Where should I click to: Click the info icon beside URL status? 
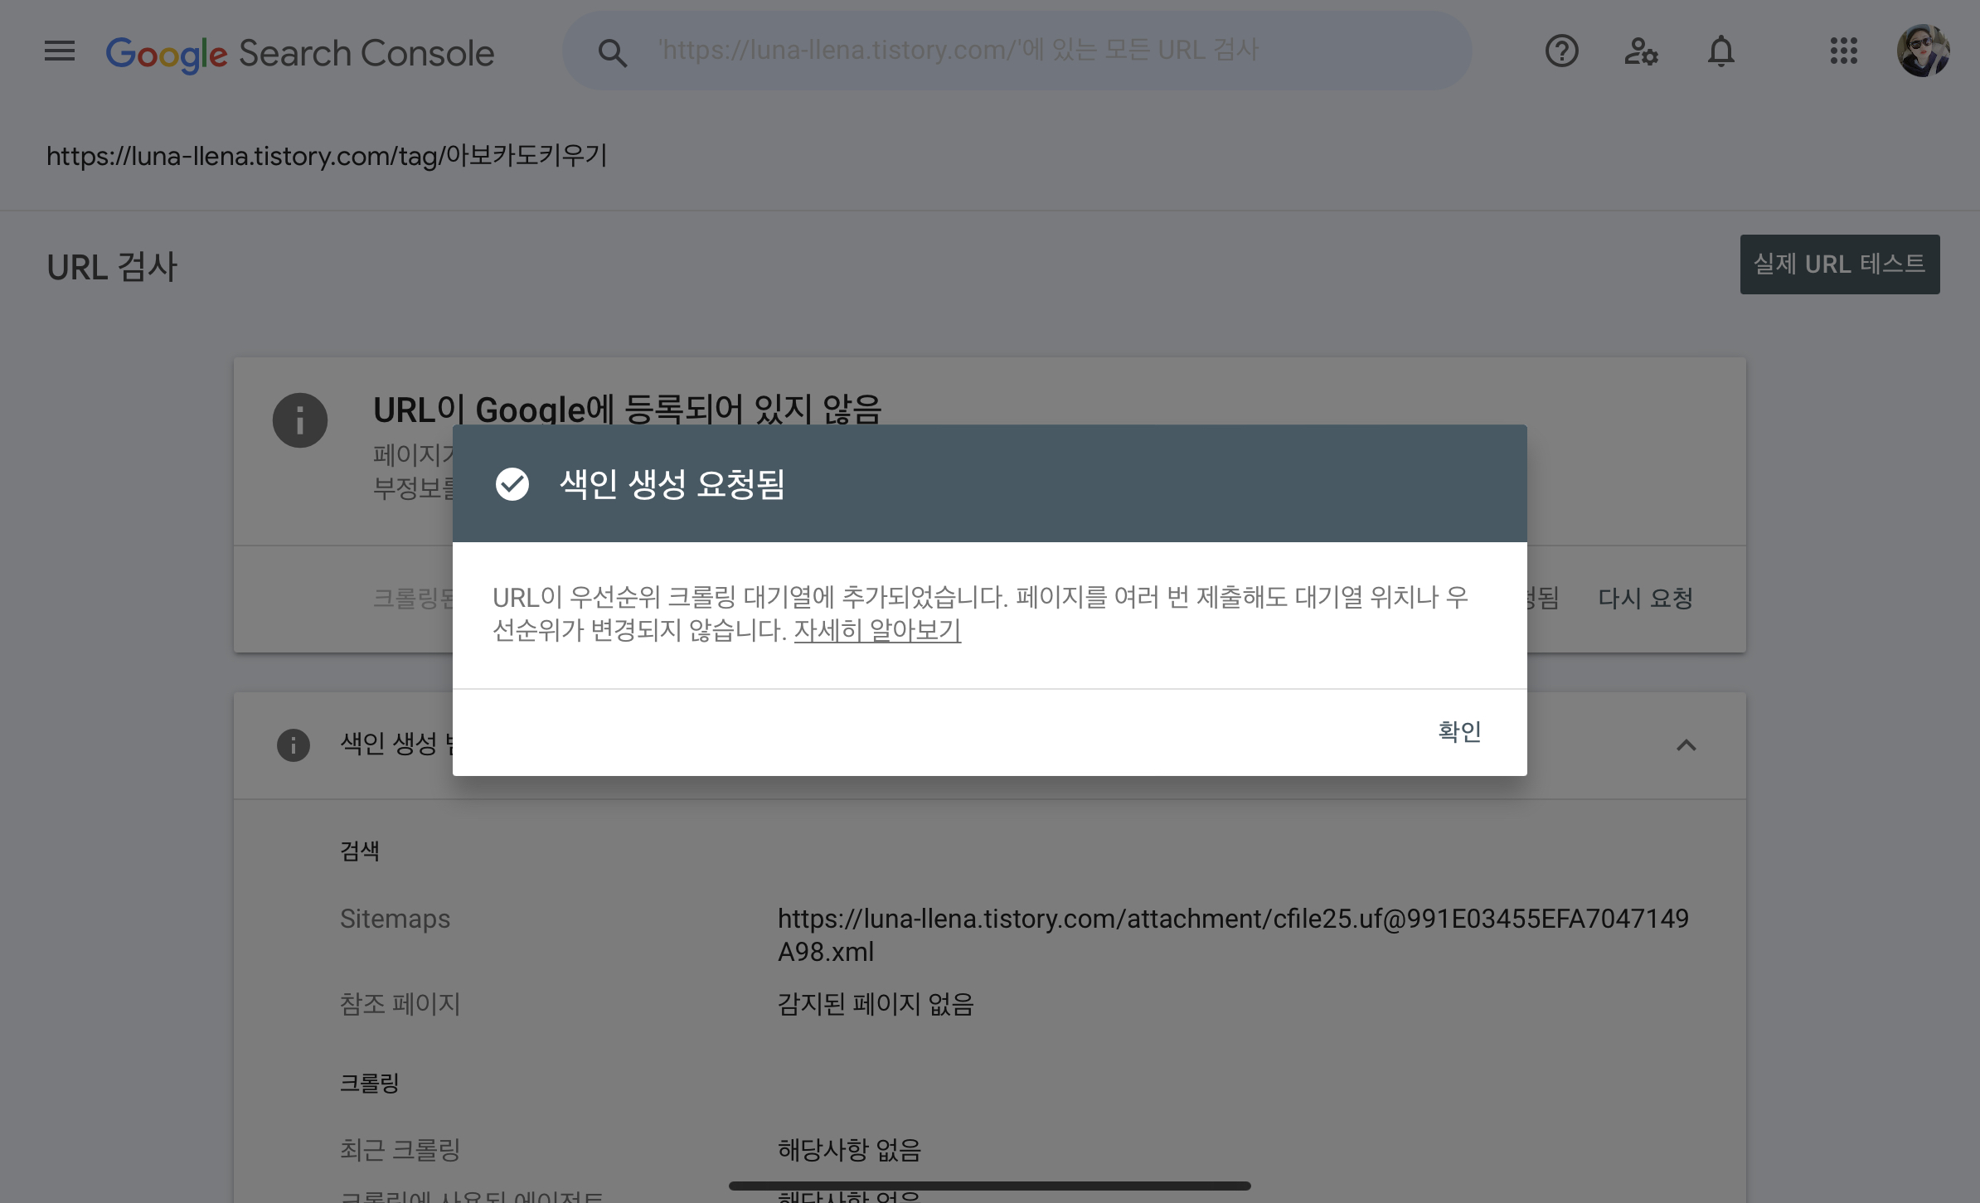tap(300, 420)
